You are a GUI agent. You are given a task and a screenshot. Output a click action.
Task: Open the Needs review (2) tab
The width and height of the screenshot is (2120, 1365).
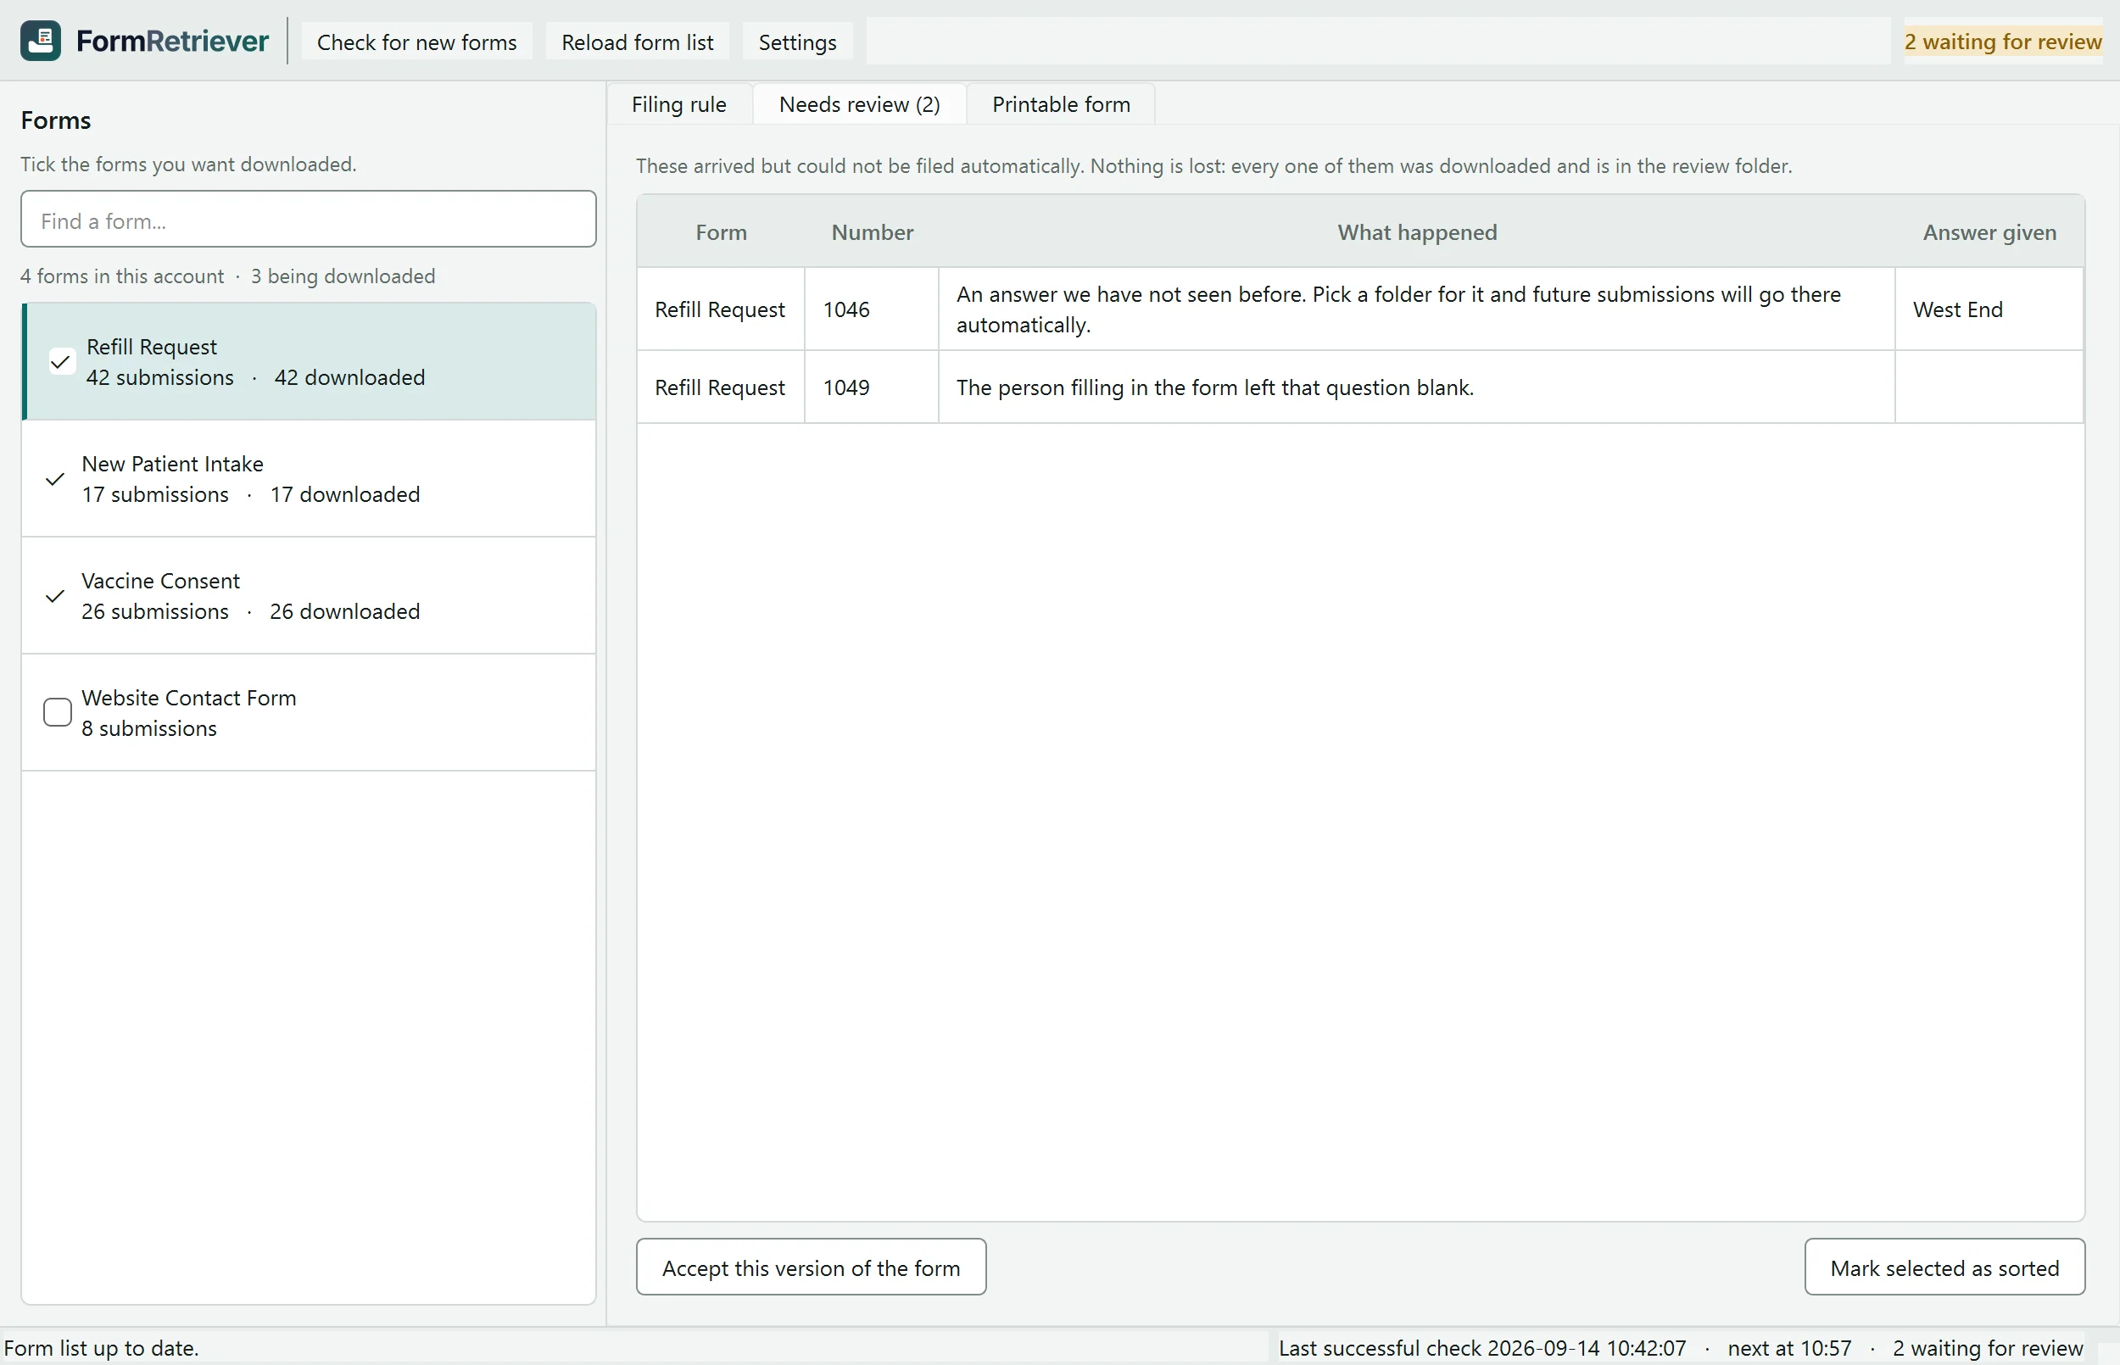coord(860,104)
